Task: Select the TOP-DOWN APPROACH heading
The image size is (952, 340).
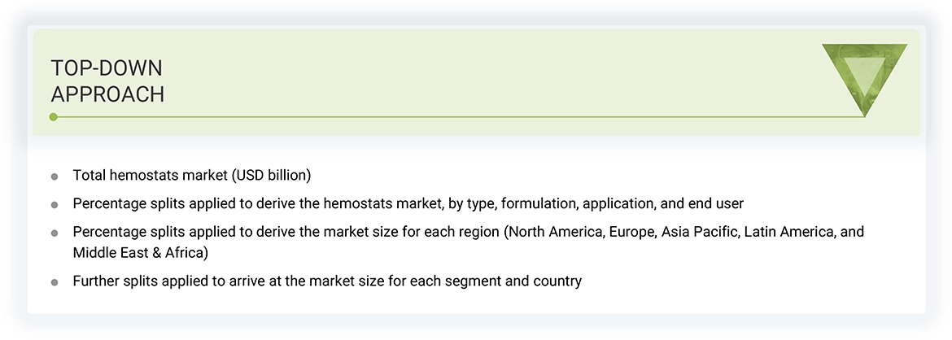Action: click(x=107, y=81)
